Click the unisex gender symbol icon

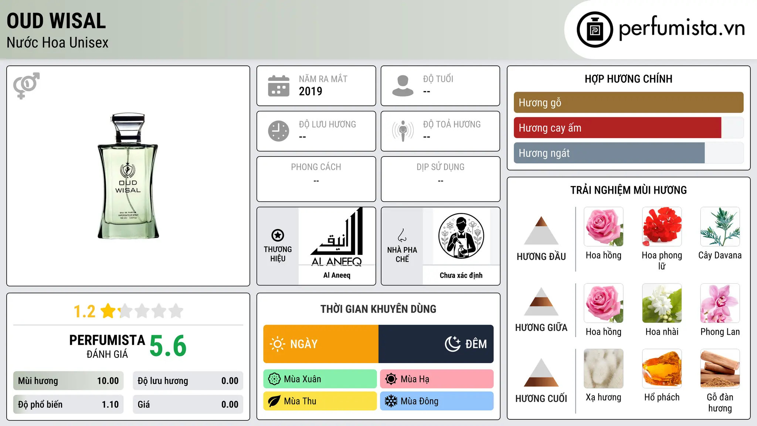click(26, 85)
